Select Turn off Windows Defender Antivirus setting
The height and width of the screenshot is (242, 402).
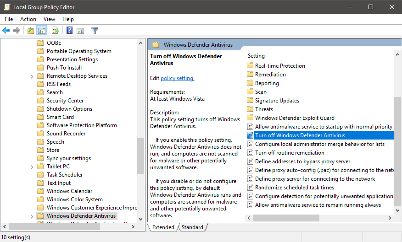[320, 135]
